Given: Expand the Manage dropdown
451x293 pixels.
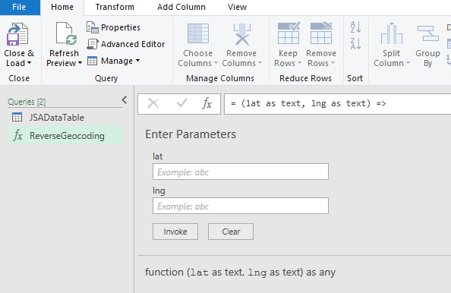Looking at the screenshot, I should 137,61.
